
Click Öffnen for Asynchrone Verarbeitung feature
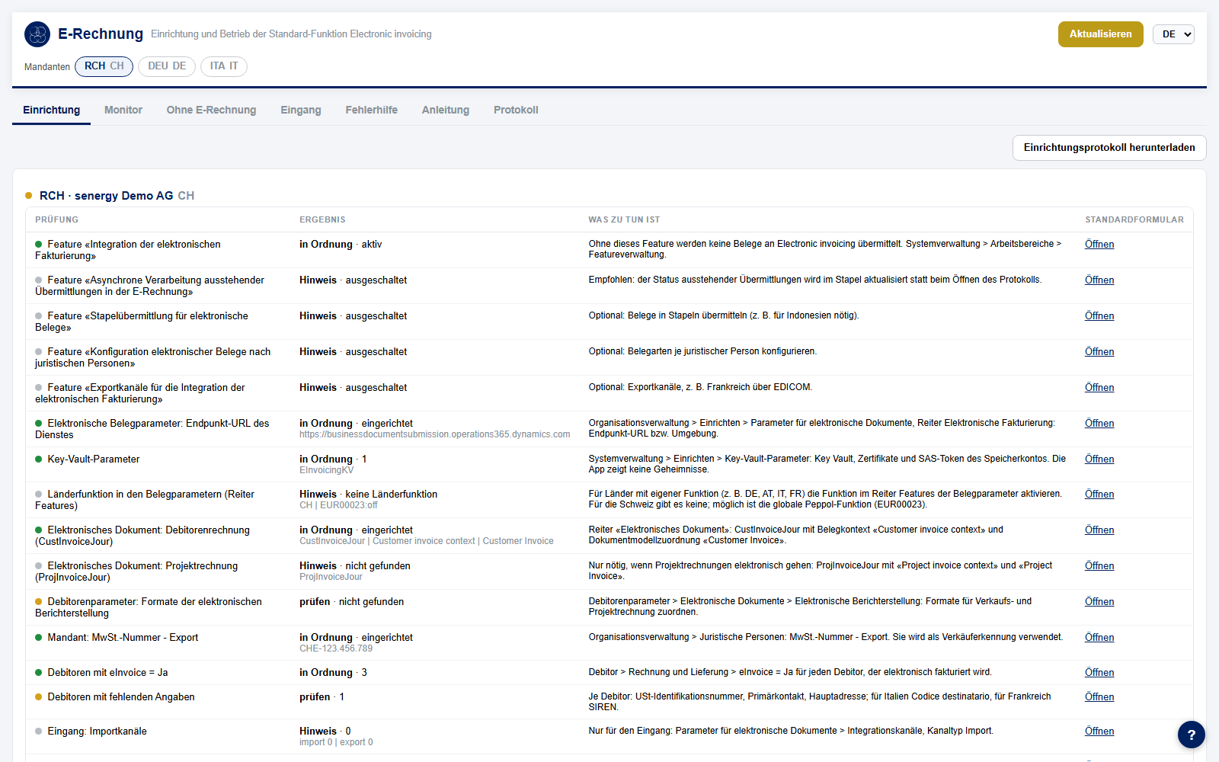coord(1099,280)
